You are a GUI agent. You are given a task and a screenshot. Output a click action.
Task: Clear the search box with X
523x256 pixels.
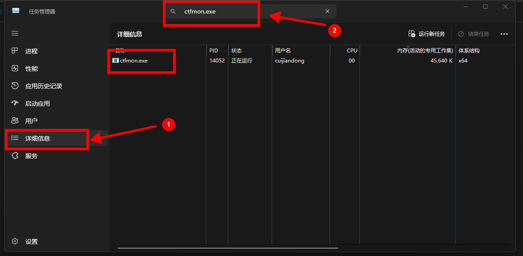(x=327, y=11)
